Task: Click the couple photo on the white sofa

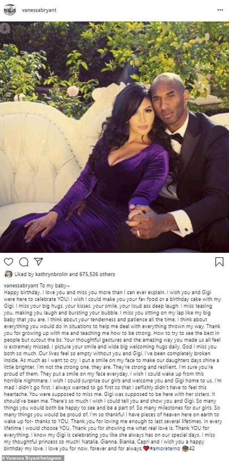Action: coord(114,137)
